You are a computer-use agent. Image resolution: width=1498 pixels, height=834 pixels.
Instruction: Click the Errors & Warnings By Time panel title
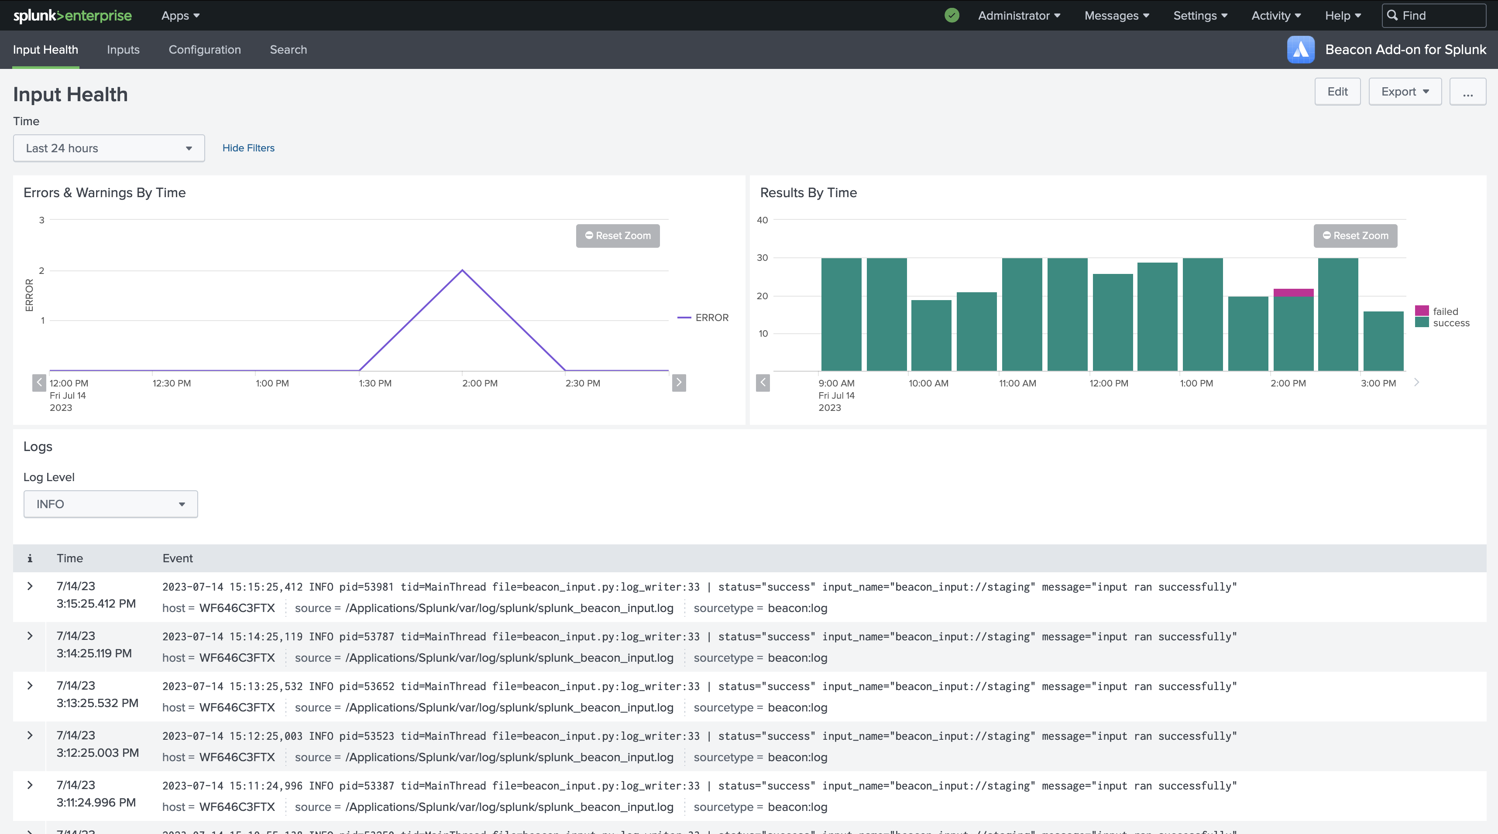(x=105, y=193)
